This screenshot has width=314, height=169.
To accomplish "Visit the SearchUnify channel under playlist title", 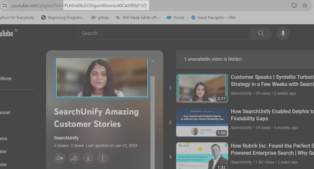I will coord(66,138).
